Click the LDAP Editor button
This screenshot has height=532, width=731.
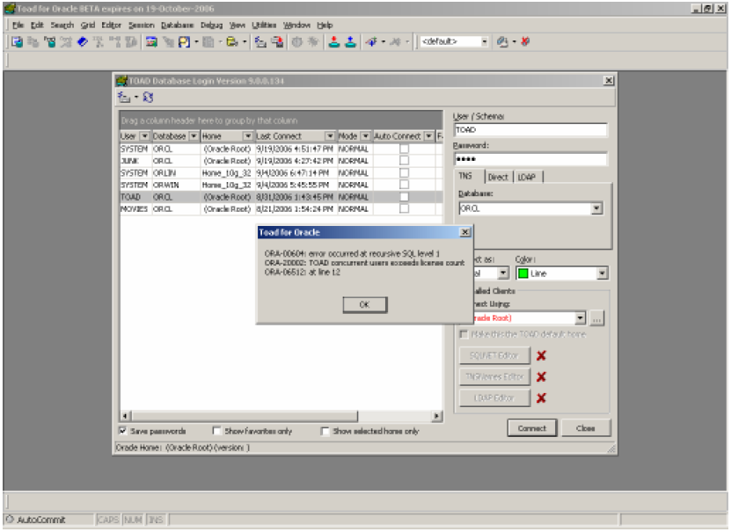(494, 397)
